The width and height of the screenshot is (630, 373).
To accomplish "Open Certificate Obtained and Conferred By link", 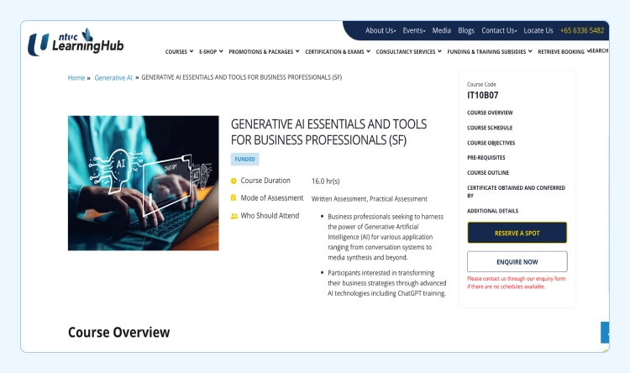I will pyautogui.click(x=516, y=192).
